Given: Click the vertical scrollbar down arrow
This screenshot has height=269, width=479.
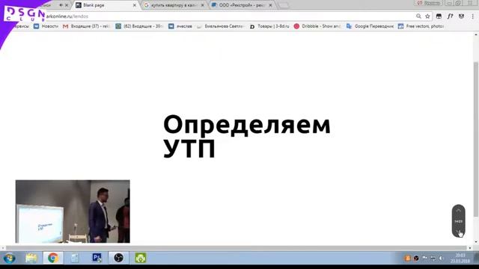Looking at the screenshot, I should click(x=476, y=242).
